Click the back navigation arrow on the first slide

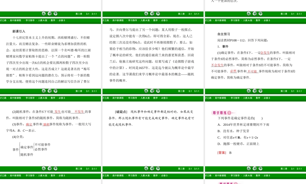click(x=44, y=13)
